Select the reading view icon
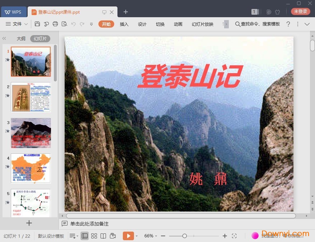 coord(103,236)
